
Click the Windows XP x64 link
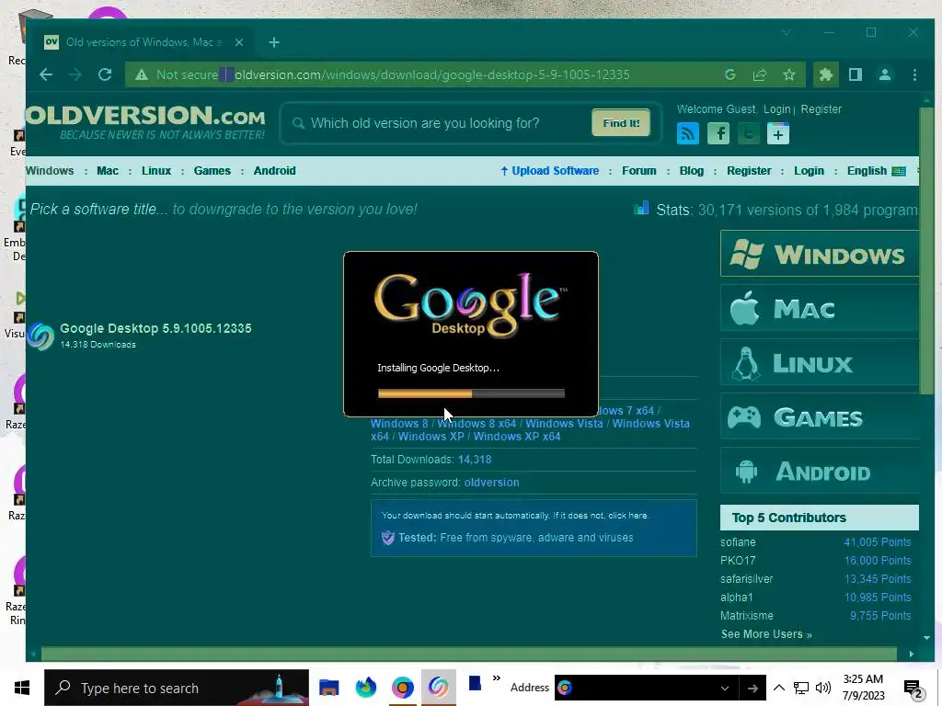coord(517,437)
